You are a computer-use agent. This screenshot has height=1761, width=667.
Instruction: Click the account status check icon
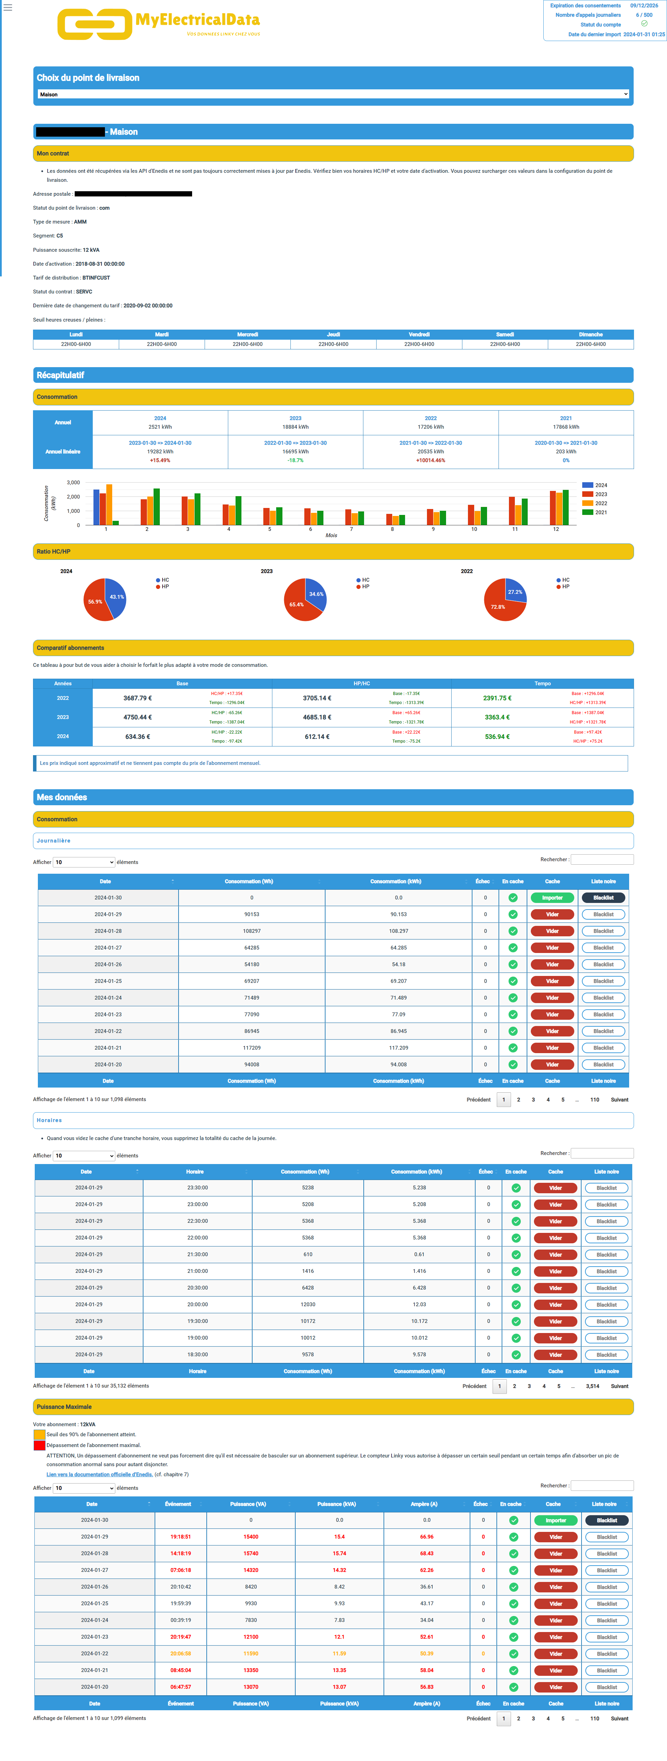[x=644, y=24]
